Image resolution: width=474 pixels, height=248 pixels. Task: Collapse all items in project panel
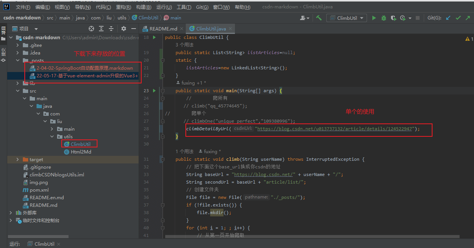111,29
